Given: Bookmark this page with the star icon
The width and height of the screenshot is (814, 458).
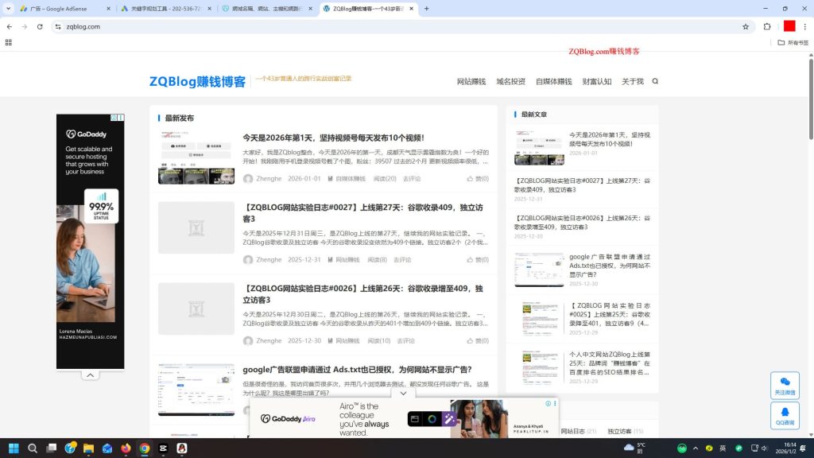Looking at the screenshot, I should [x=746, y=26].
